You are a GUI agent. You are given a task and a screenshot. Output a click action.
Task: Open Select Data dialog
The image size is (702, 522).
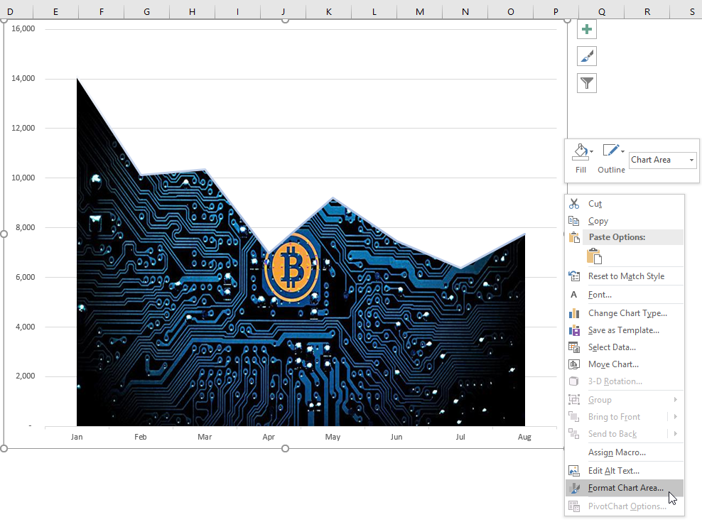point(612,347)
